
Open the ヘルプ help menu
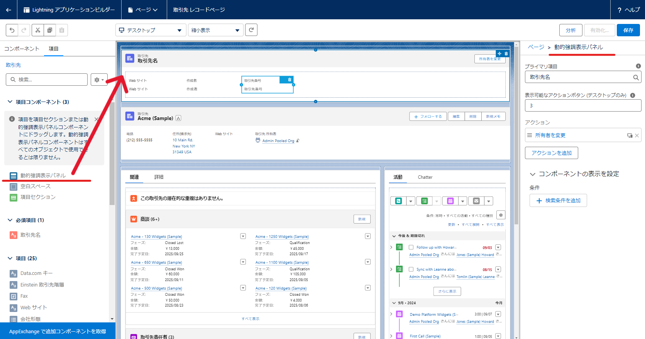(x=628, y=10)
